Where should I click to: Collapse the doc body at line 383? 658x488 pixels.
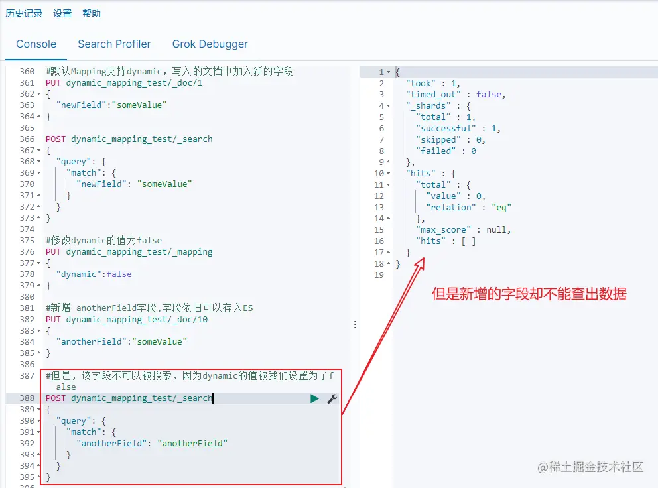(38, 331)
